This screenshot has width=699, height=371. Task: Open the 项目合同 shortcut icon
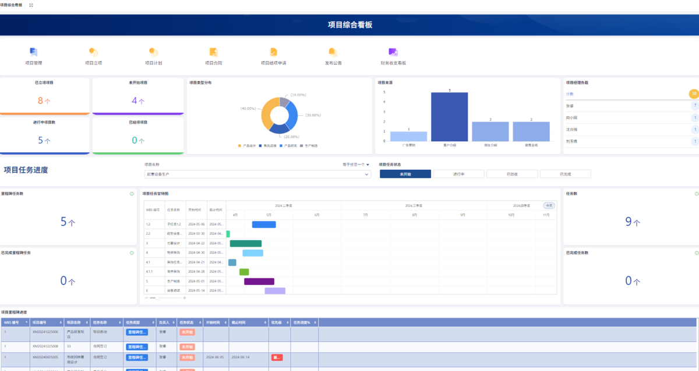pos(213,52)
